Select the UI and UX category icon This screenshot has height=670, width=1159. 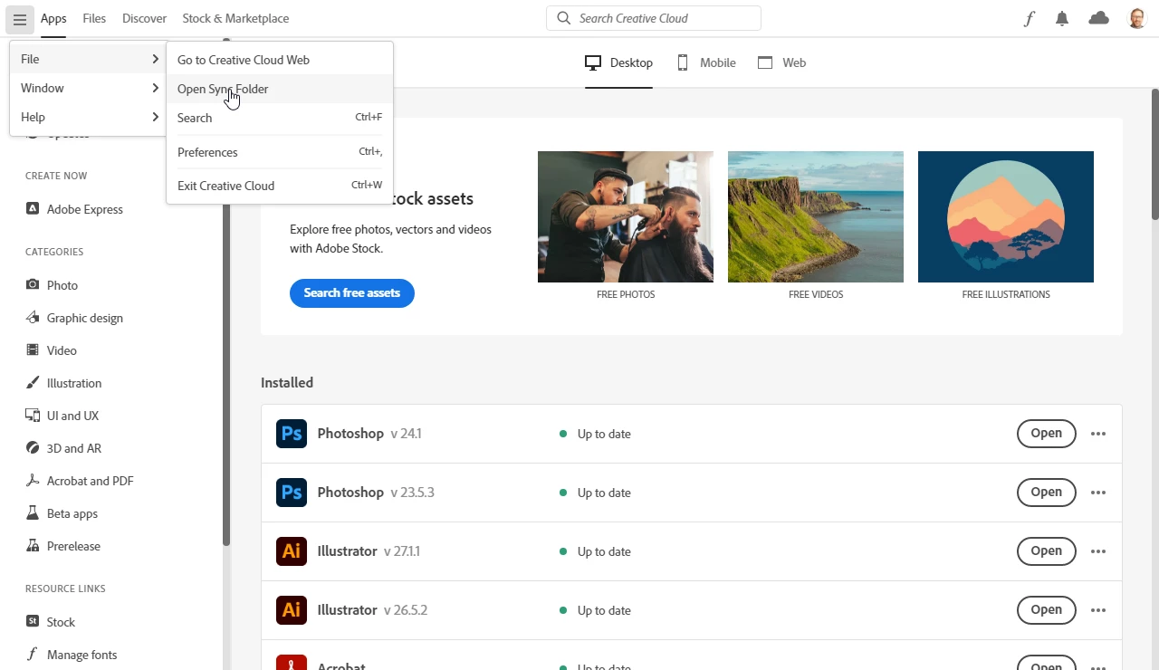pyautogui.click(x=33, y=416)
